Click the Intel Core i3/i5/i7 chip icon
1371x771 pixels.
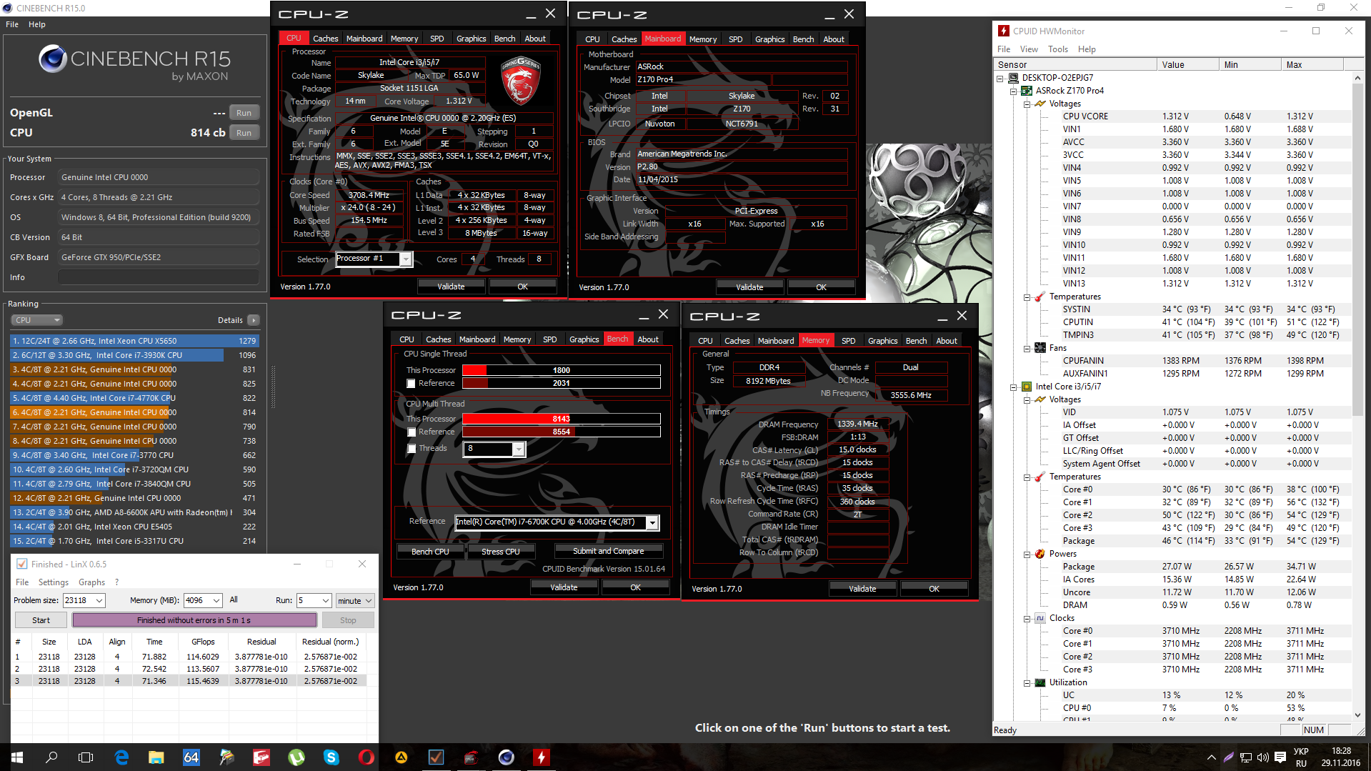tap(1027, 387)
